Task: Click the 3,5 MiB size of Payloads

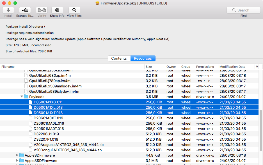Action: [152, 97]
